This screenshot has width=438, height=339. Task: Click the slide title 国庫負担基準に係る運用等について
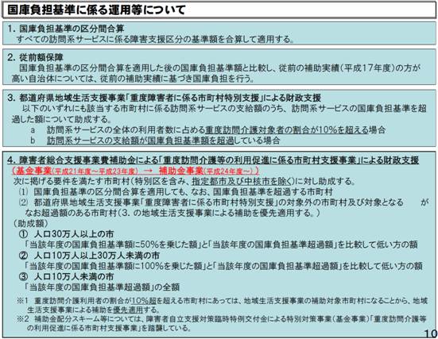click(96, 10)
